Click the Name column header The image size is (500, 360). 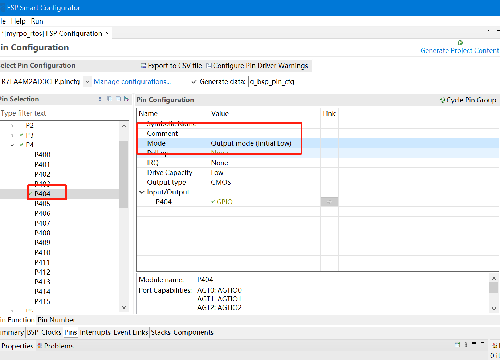(148, 113)
